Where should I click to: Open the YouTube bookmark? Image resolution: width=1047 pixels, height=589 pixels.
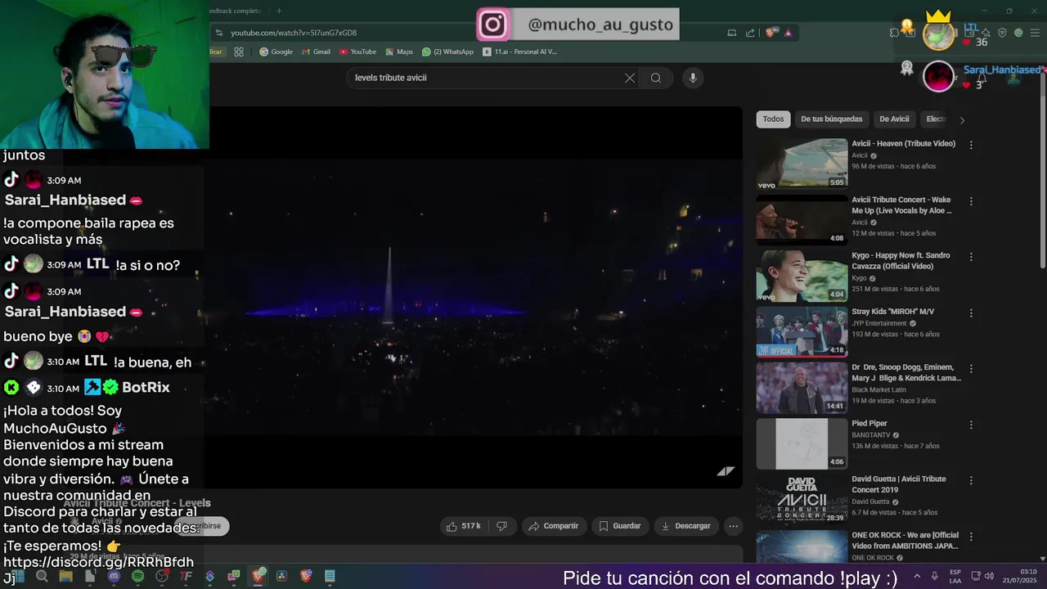(357, 52)
